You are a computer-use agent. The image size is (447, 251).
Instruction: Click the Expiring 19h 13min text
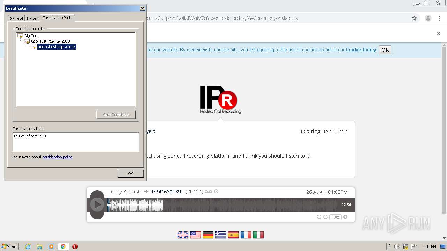click(324, 131)
